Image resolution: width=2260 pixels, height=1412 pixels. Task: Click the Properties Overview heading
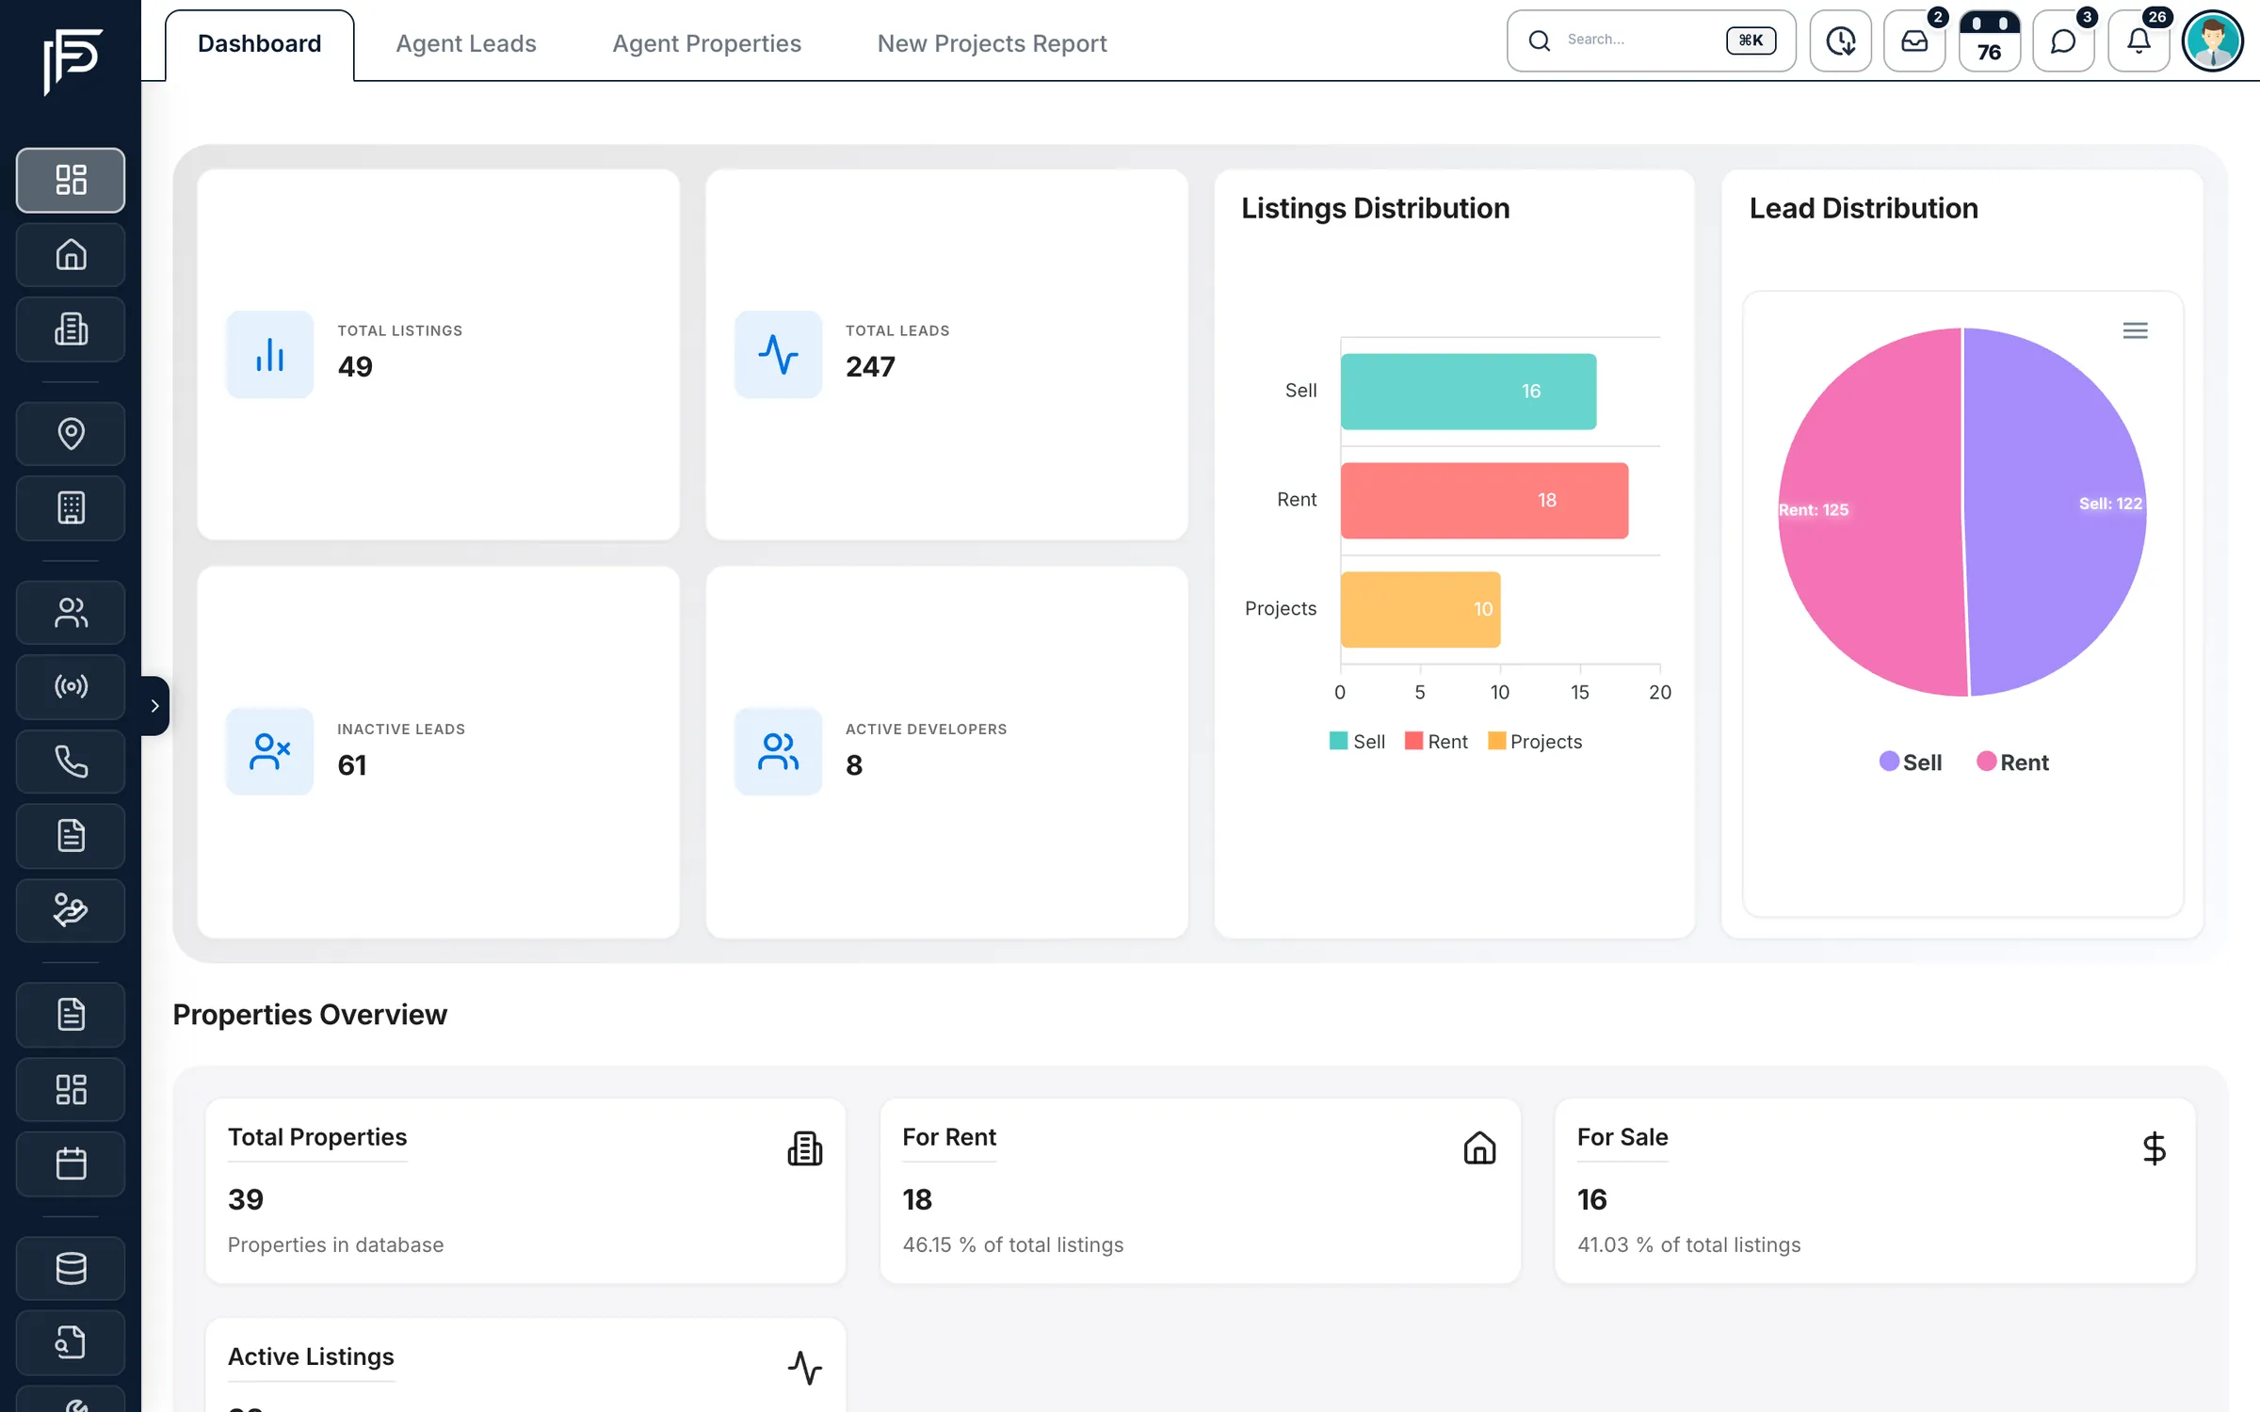coord(310,1015)
